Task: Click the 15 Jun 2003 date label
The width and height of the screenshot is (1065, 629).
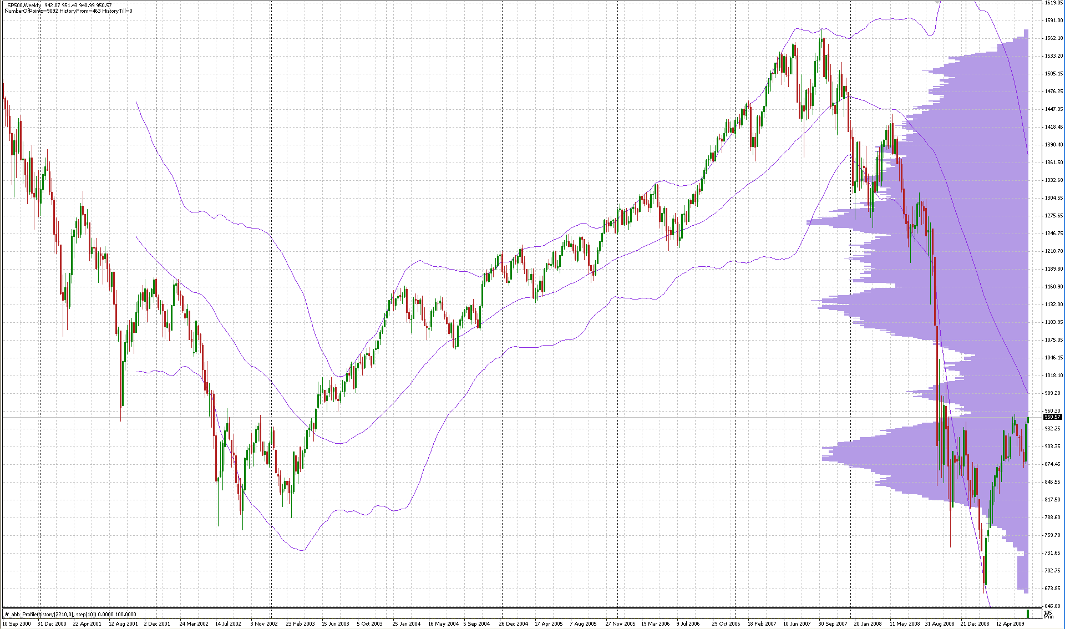Action: point(336,623)
